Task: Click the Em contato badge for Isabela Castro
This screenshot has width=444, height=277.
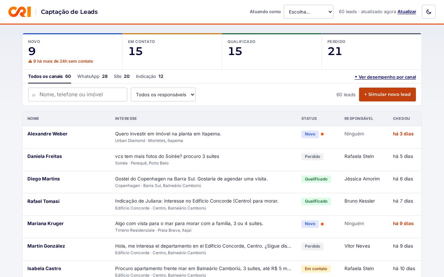Action: click(x=316, y=269)
